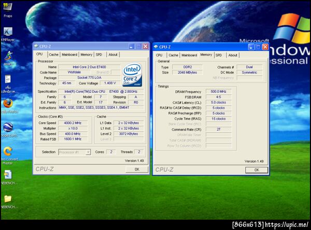Minimize the left CPU-Z window
The width and height of the screenshot is (311, 230).
click(x=131, y=47)
